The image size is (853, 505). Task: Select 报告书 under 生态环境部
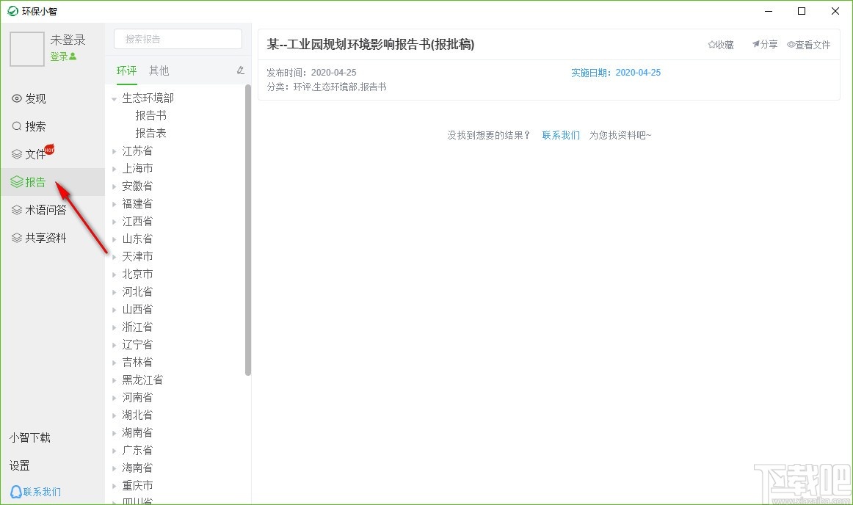pos(150,115)
